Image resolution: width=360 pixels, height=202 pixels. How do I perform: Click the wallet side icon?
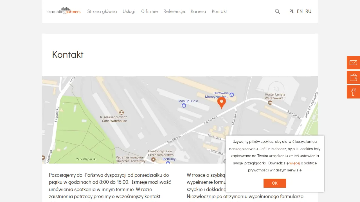click(353, 77)
